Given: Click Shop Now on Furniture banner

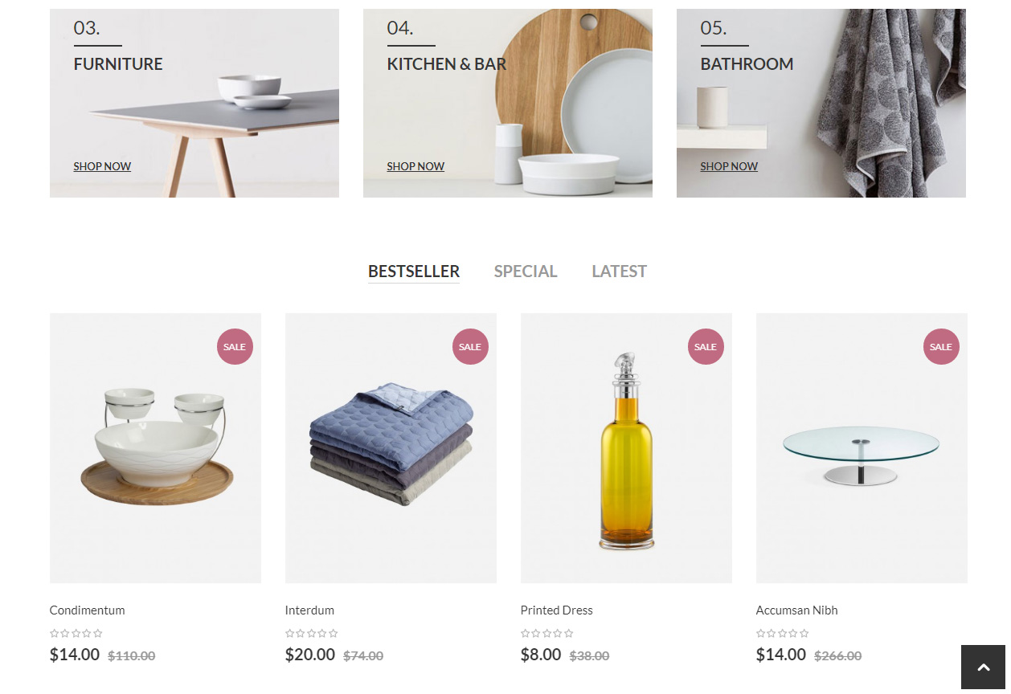Looking at the screenshot, I should (102, 166).
